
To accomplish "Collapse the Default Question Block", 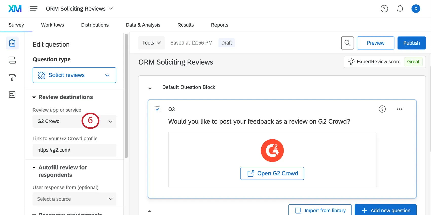I will (x=150, y=88).
